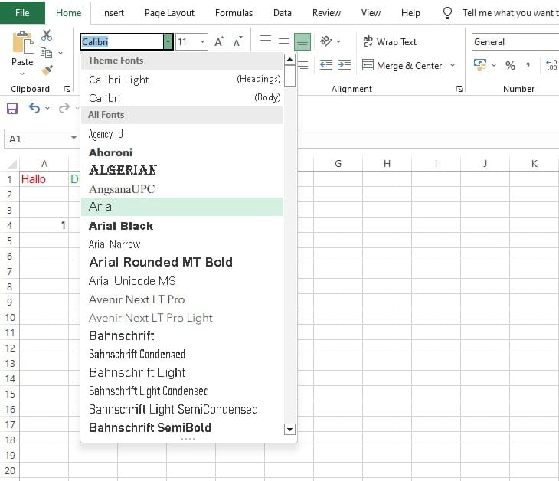The width and height of the screenshot is (559, 481).
Task: Select cell A1 containing Hallo
Action: click(x=44, y=179)
